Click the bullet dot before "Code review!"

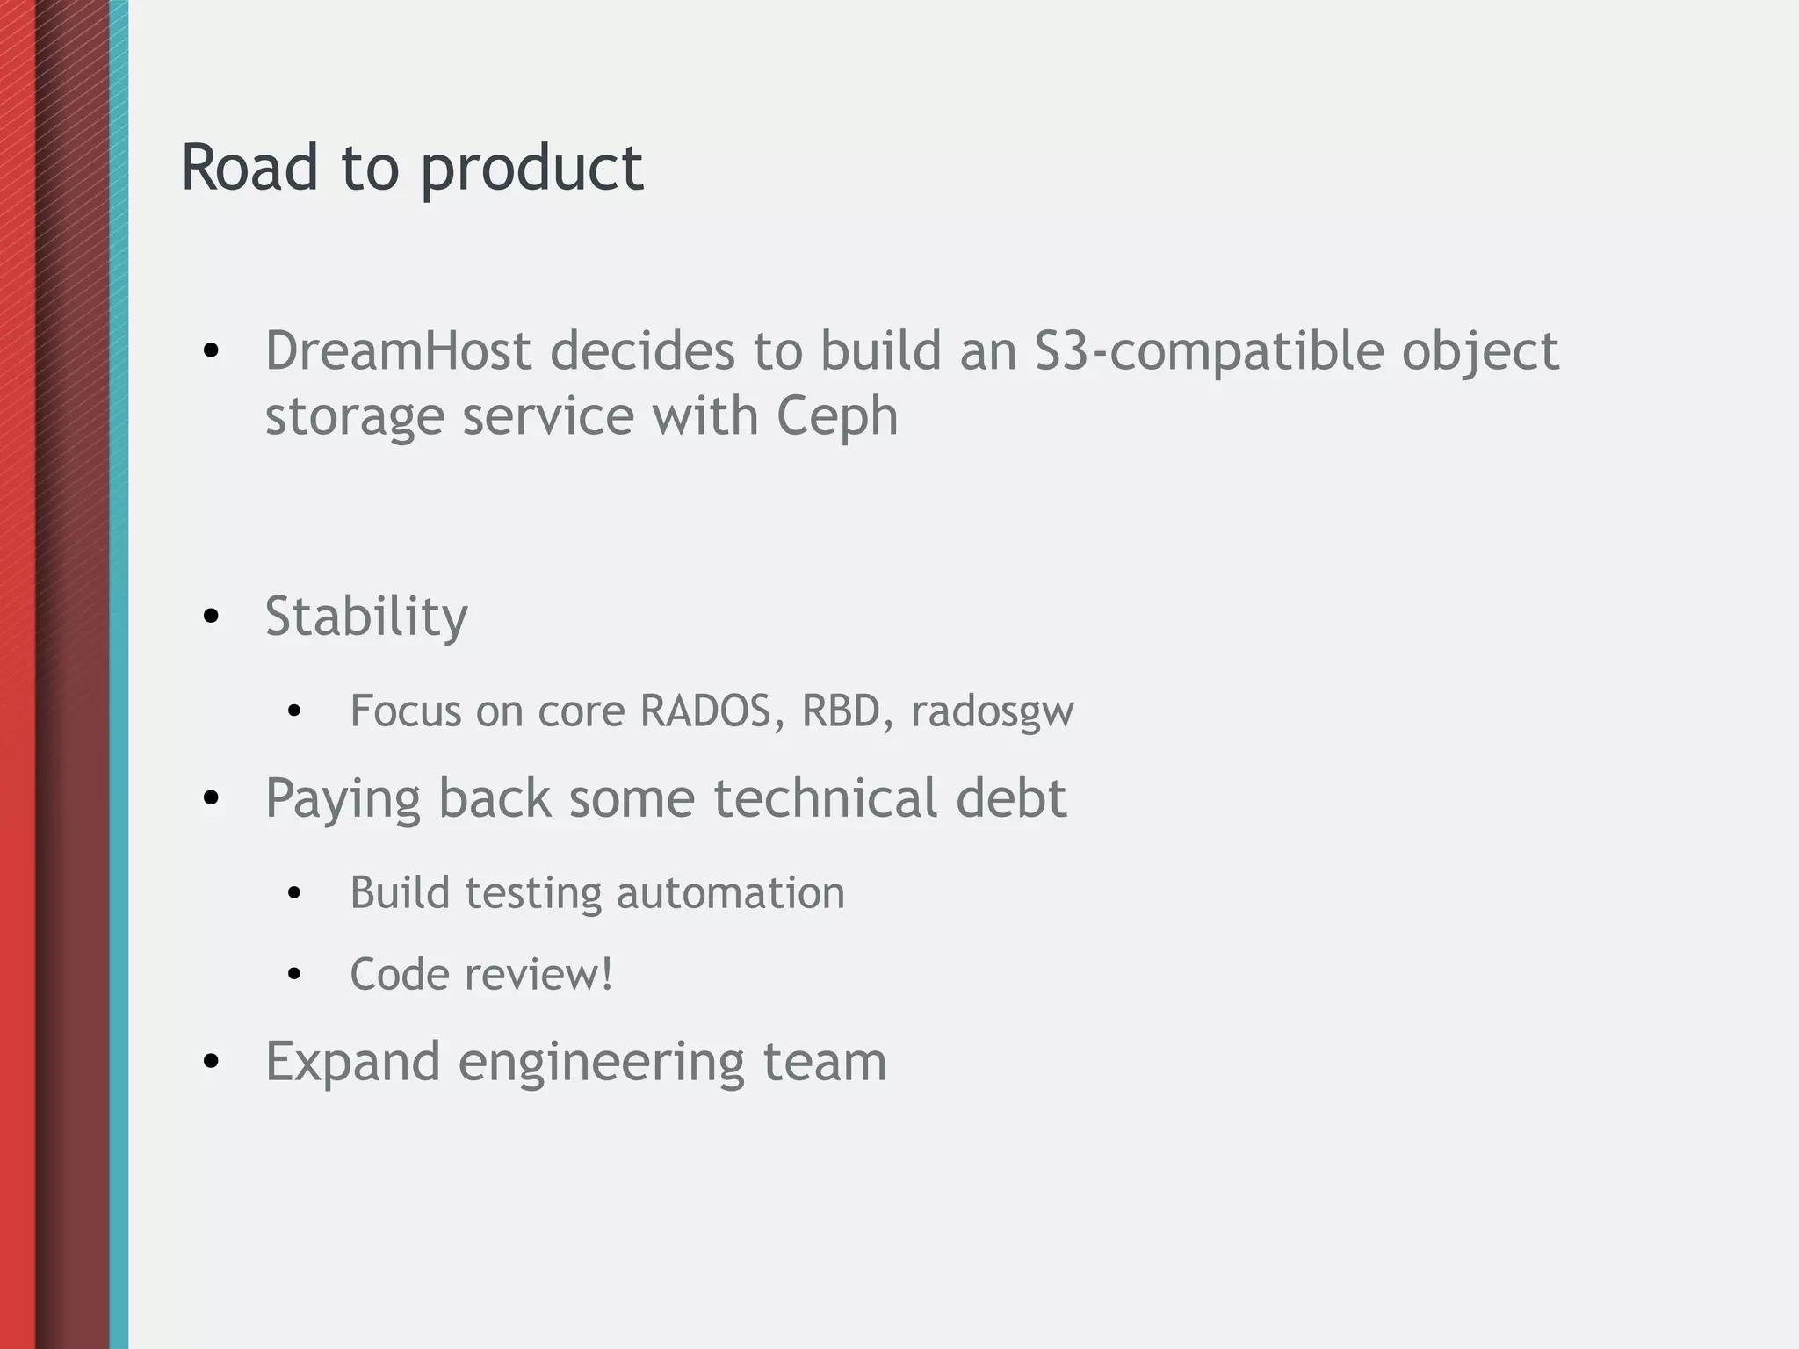pyautogui.click(x=294, y=975)
